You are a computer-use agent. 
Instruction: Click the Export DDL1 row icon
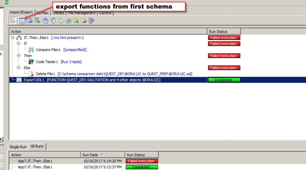(19, 80)
